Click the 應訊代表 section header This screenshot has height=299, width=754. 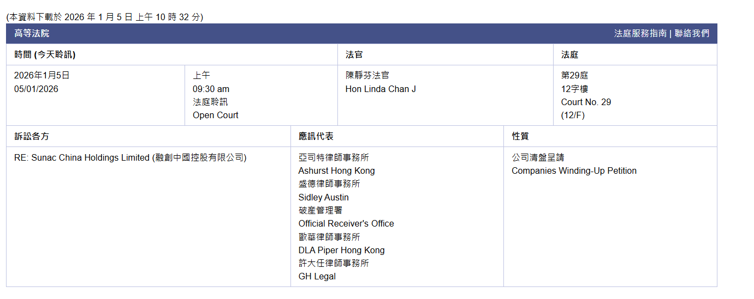click(x=316, y=136)
